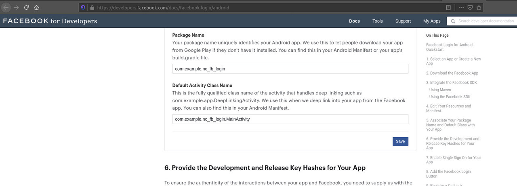
Task: Jump to Download the Facebook App section
Action: point(452,73)
